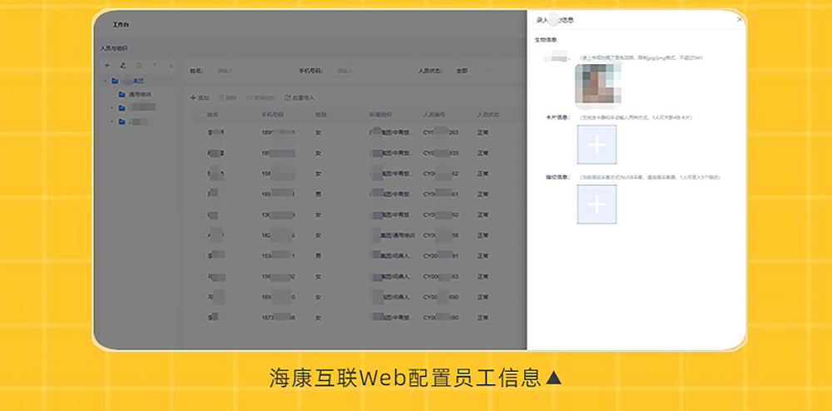Click the plus icon under 卡片信息
Image resolution: width=832 pixels, height=411 pixels.
point(597,145)
